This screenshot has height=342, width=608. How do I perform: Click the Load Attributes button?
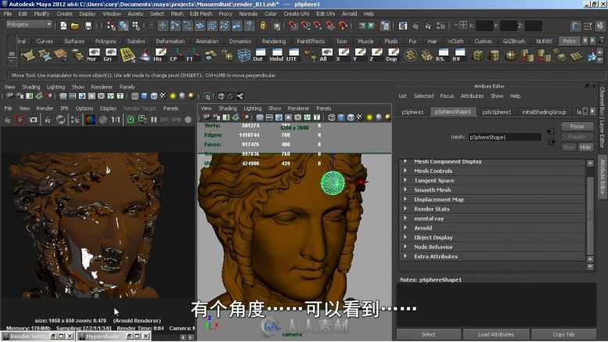pos(495,334)
